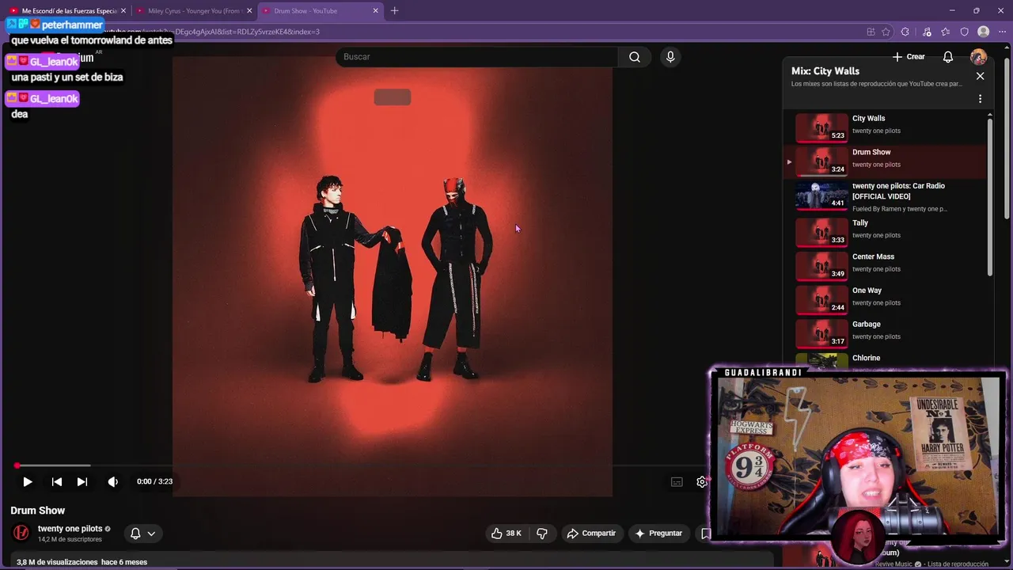Open the mix playlist options menu
This screenshot has height=570, width=1013.
tap(980, 99)
